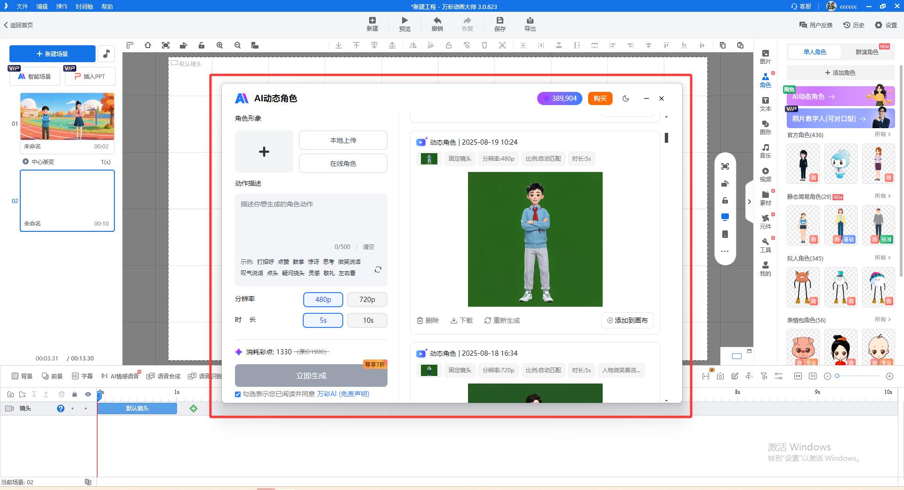Image resolution: width=904 pixels, height=490 pixels.
Task: Open the 素材 materials panel in sidebar
Action: 765,198
